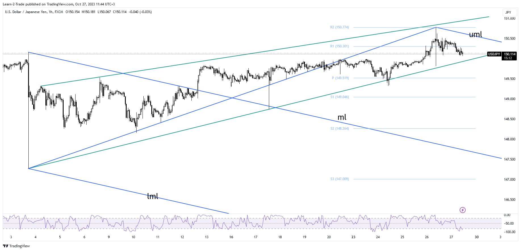This screenshot has width=521, height=251.
Task: Click the TradingView logo at bottom
Action: (16, 246)
